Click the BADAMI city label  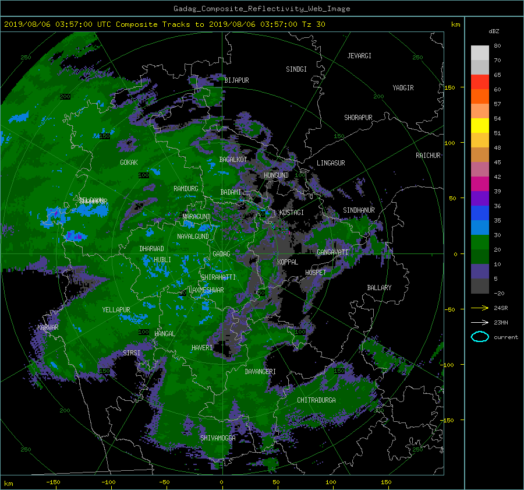tap(231, 192)
